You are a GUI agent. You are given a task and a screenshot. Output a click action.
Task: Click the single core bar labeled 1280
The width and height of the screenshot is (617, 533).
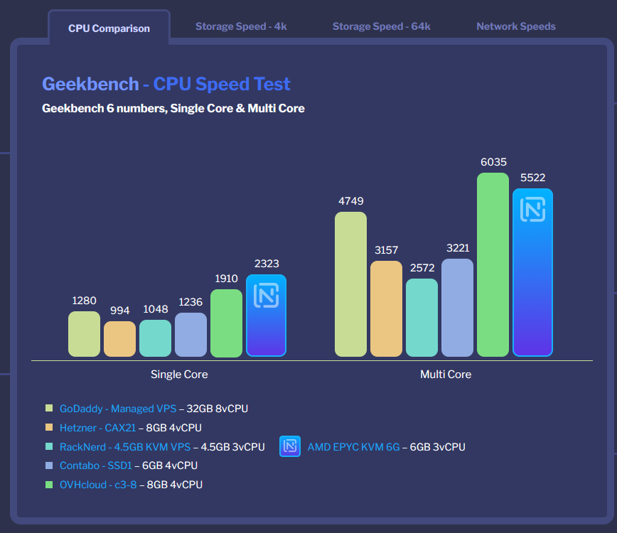point(84,334)
